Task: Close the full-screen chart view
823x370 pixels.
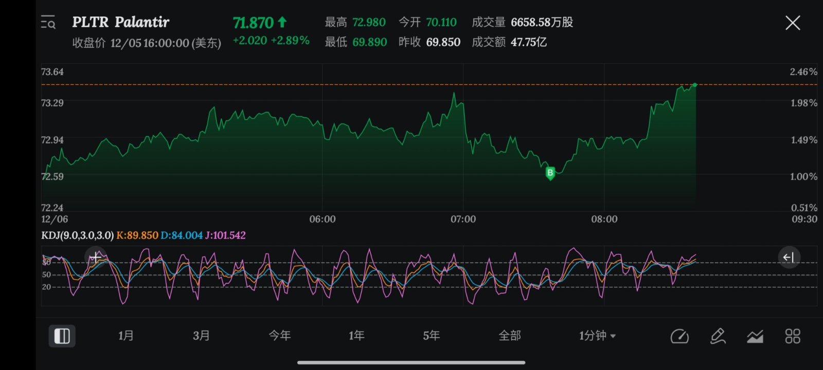Action: (x=793, y=23)
